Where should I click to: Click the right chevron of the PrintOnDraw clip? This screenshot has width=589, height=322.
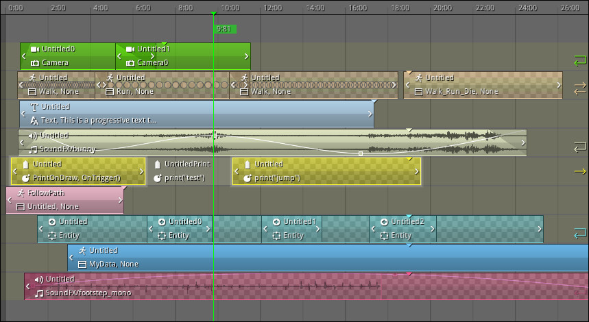[142, 171]
